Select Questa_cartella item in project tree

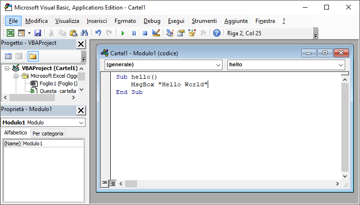coord(58,91)
